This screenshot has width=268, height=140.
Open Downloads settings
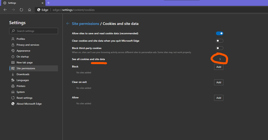(34, 74)
